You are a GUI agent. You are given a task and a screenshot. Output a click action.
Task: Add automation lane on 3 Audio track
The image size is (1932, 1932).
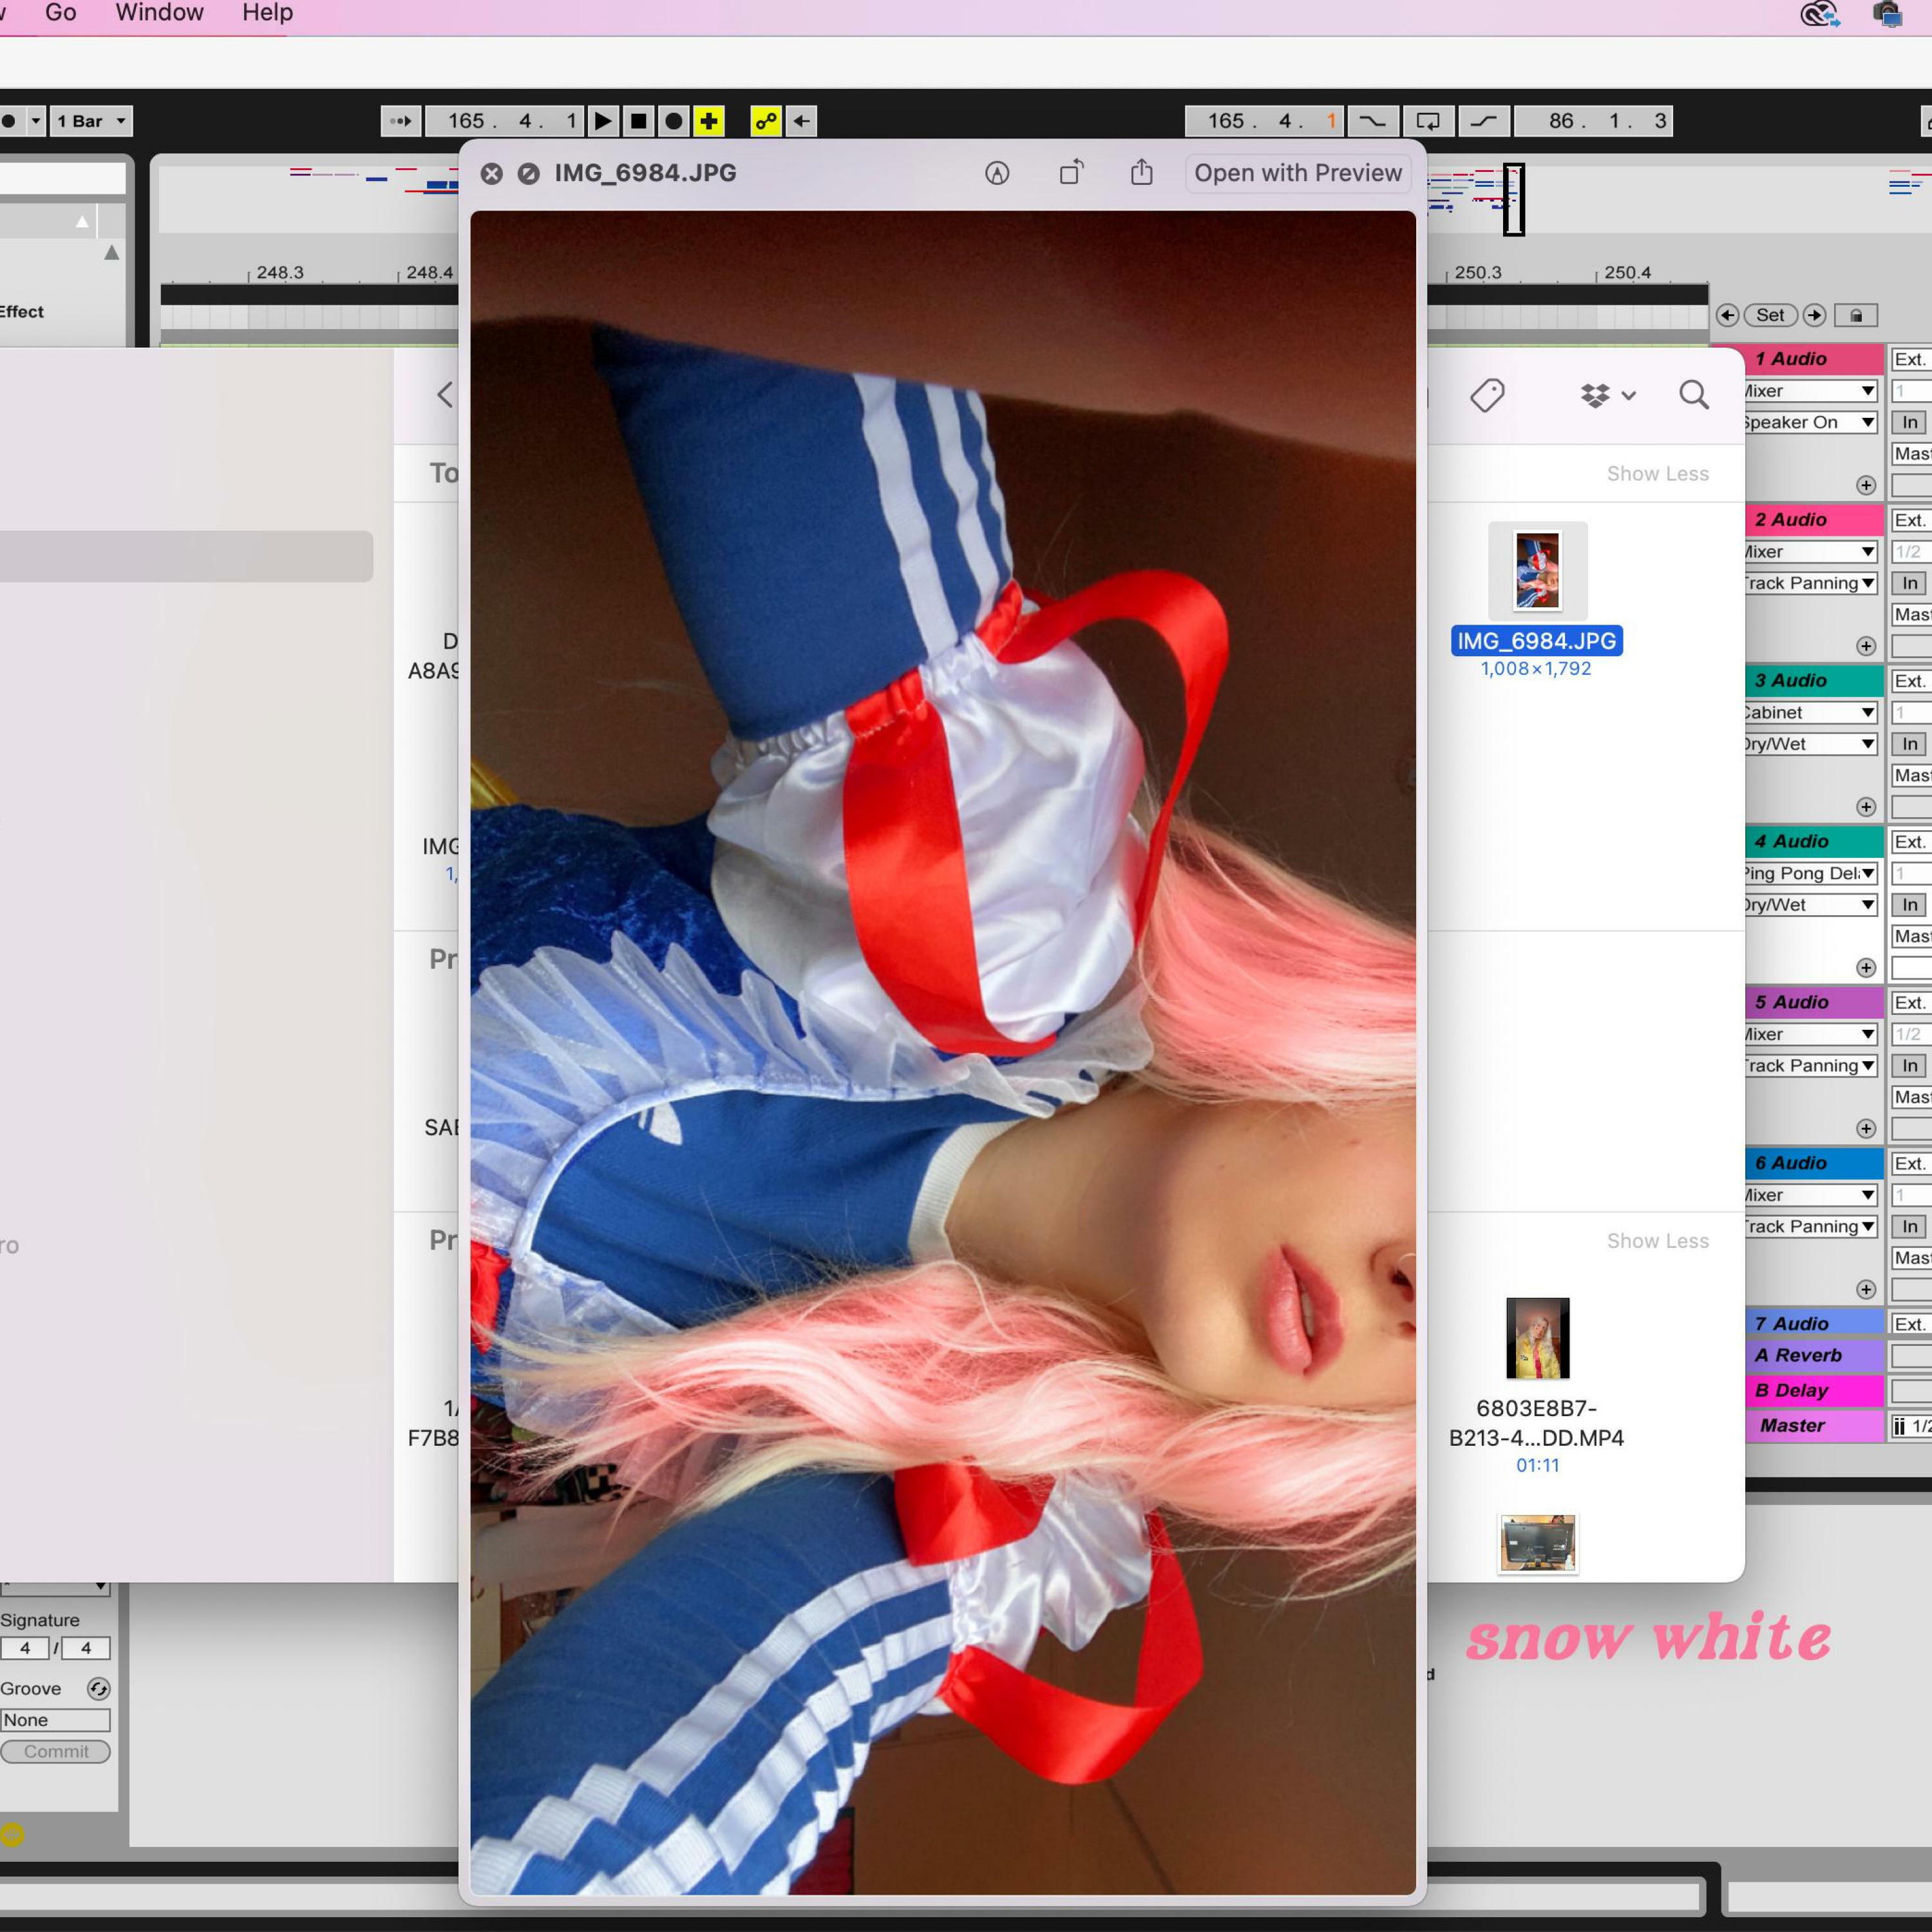1866,807
